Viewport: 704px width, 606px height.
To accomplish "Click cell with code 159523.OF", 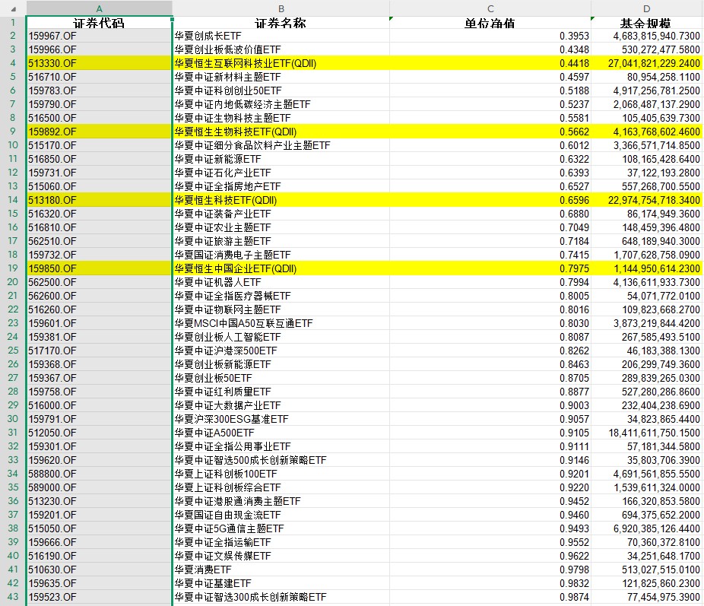I will coord(100,597).
